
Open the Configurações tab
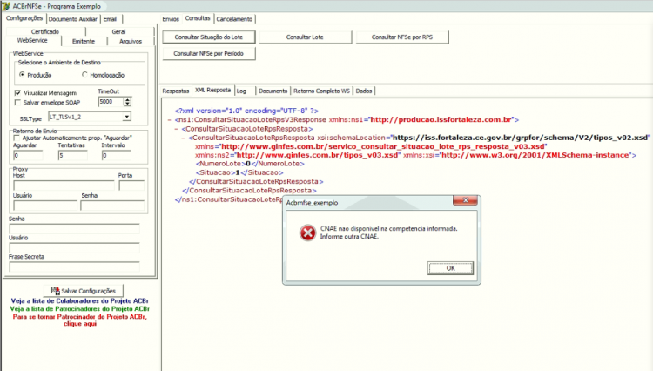tap(24, 18)
